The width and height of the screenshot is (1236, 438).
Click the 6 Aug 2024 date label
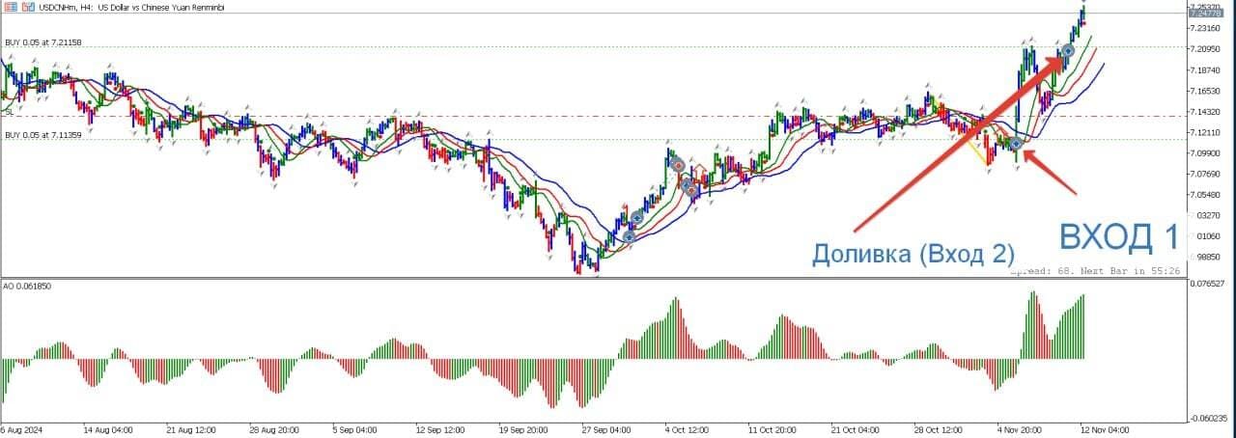[x=20, y=429]
